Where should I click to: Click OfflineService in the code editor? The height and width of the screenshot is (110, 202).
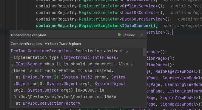point(138,6)
